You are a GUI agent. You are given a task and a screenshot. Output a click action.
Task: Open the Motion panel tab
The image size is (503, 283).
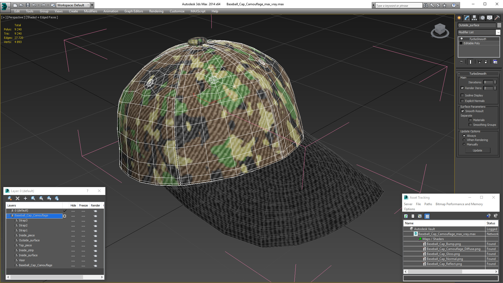[482, 18]
